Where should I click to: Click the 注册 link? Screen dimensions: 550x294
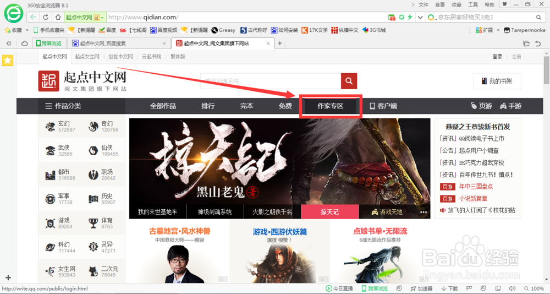tap(516, 57)
